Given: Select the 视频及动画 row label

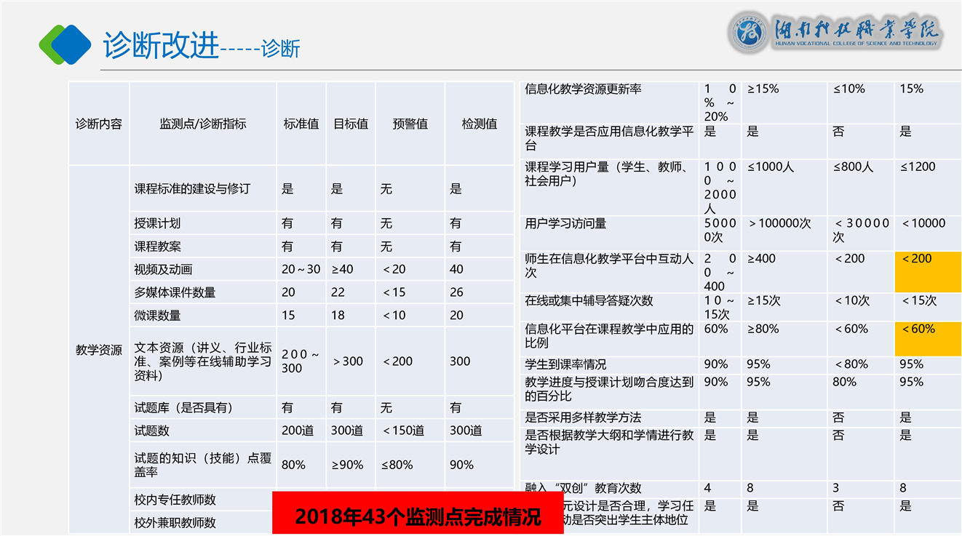Looking at the screenshot, I should pos(164,269).
